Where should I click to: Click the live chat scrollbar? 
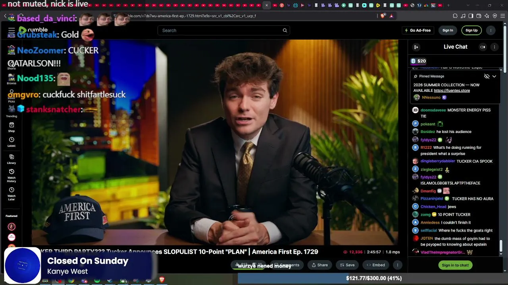pyautogui.click(x=501, y=245)
